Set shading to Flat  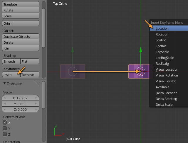click(x=30, y=62)
